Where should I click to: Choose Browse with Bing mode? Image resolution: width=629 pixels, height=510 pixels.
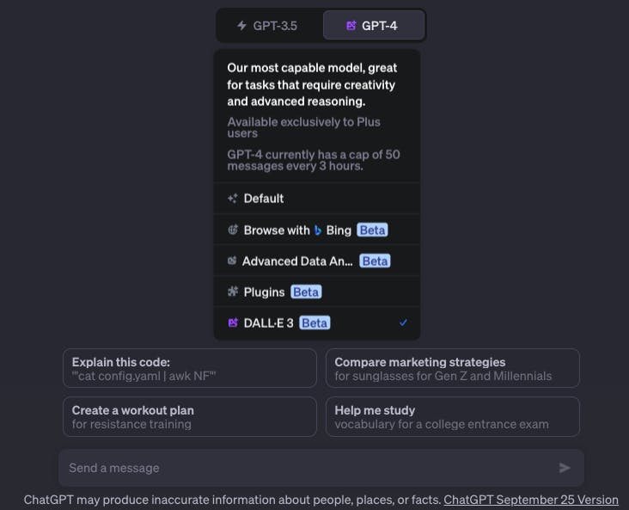[x=317, y=230]
